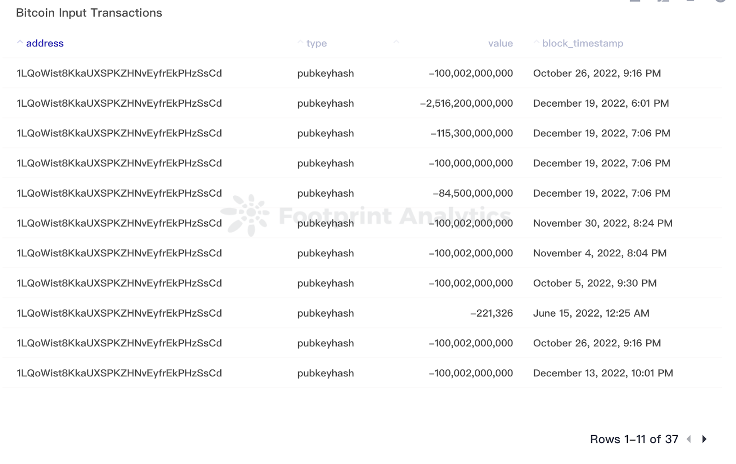Click the sort caret beside the address column
The height and width of the screenshot is (464, 736).
pos(20,42)
